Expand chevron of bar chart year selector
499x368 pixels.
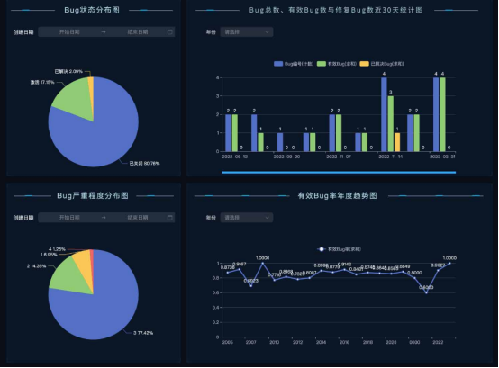click(267, 31)
